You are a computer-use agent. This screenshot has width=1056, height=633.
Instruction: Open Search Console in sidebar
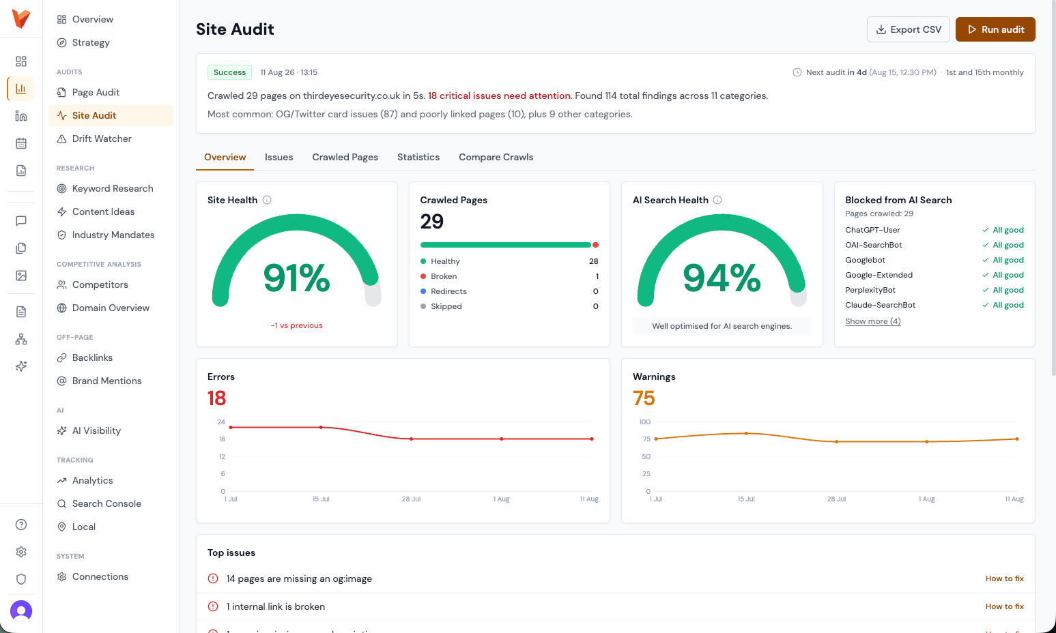coord(111,503)
